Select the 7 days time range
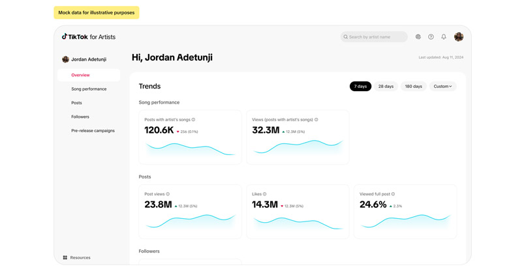 tap(360, 86)
